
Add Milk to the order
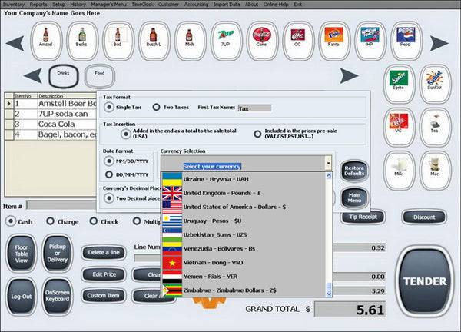click(399, 171)
